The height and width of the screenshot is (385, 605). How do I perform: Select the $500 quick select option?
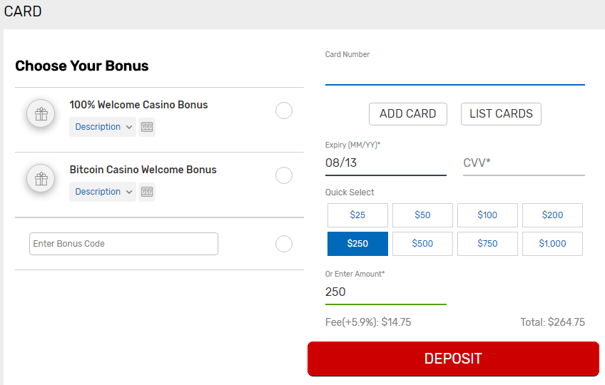point(422,244)
